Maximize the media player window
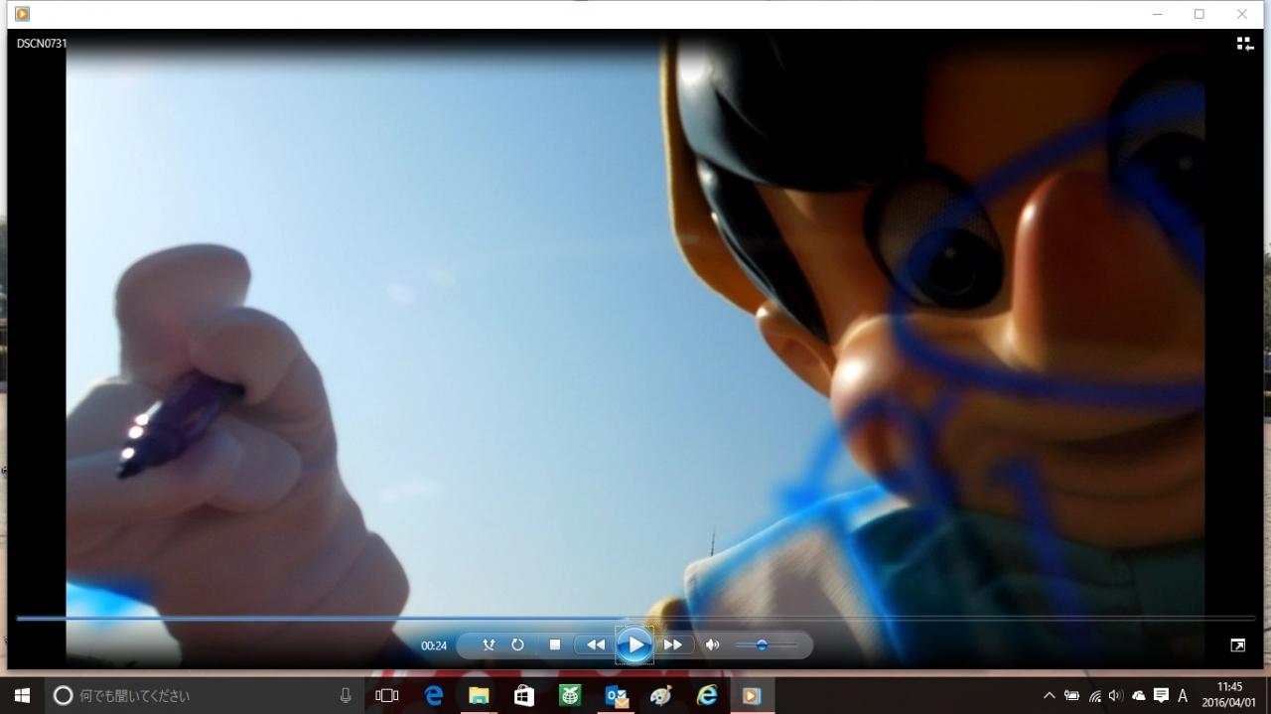 click(1200, 14)
